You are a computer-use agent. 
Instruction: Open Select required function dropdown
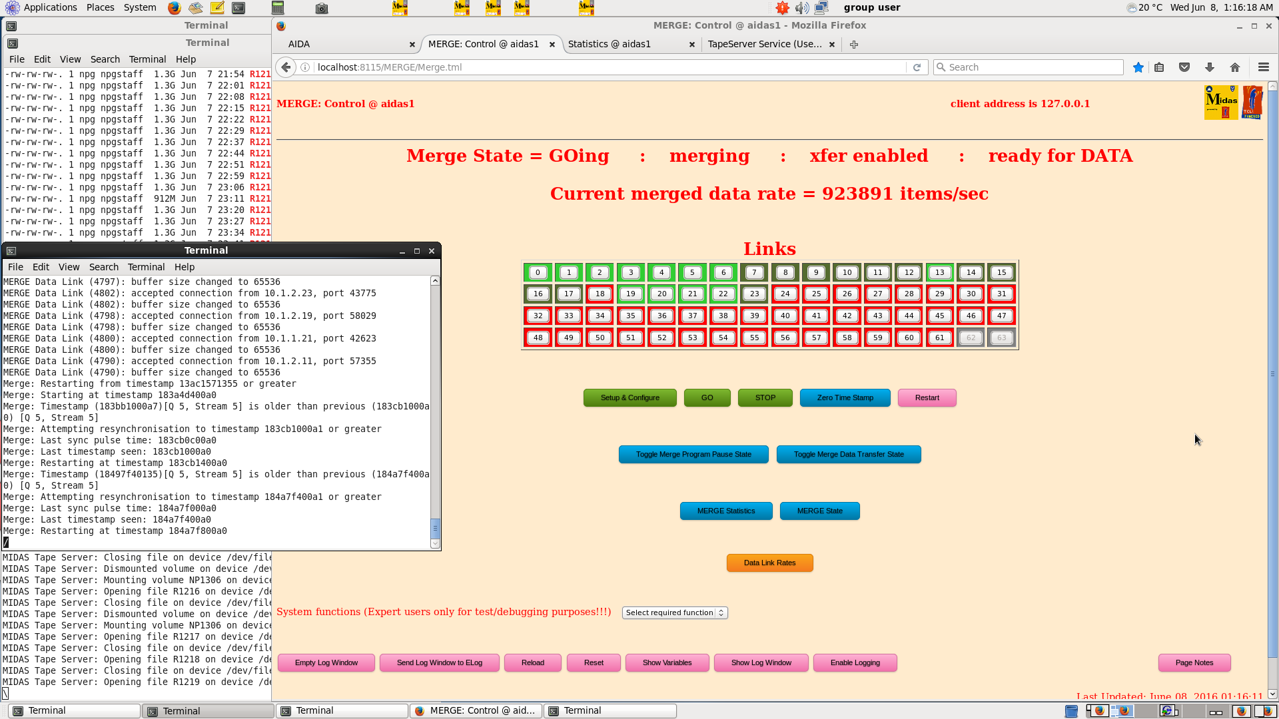point(675,612)
